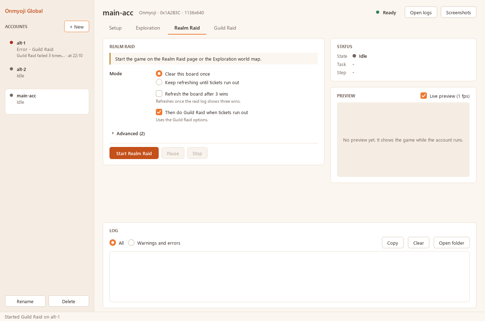This screenshot has height=321, width=485.
Task: Copy the log contents
Action: point(393,243)
